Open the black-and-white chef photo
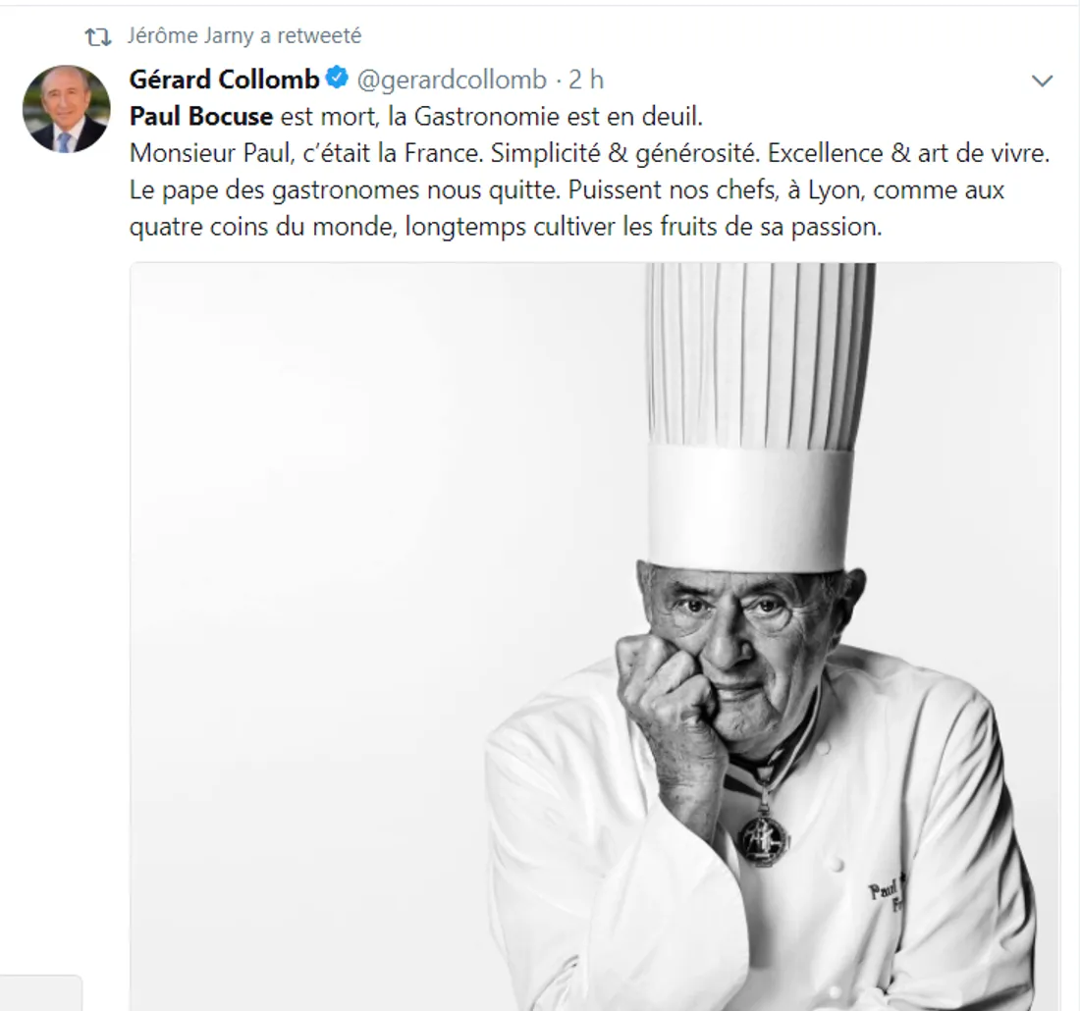1080x1011 pixels. [595, 636]
